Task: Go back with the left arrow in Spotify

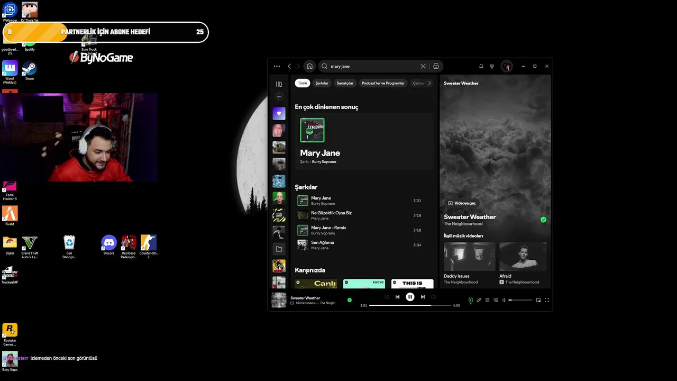Action: (289, 66)
